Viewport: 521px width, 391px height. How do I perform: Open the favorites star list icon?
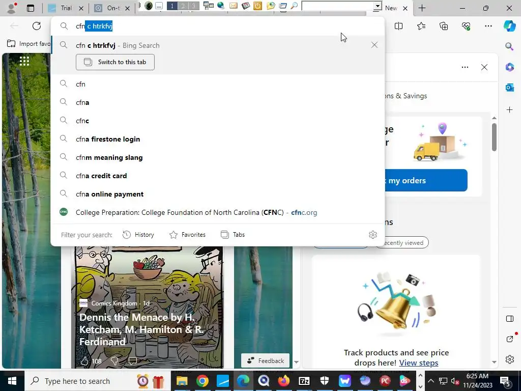(421, 26)
